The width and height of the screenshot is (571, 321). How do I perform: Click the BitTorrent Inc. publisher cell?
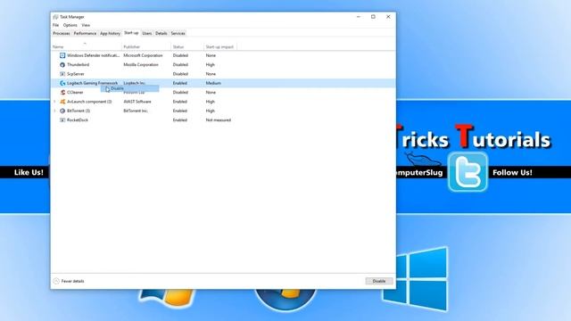[x=136, y=111]
